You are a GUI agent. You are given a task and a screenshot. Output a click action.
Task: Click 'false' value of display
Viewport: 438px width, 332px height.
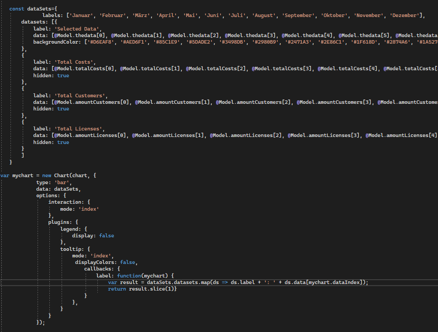(107, 236)
